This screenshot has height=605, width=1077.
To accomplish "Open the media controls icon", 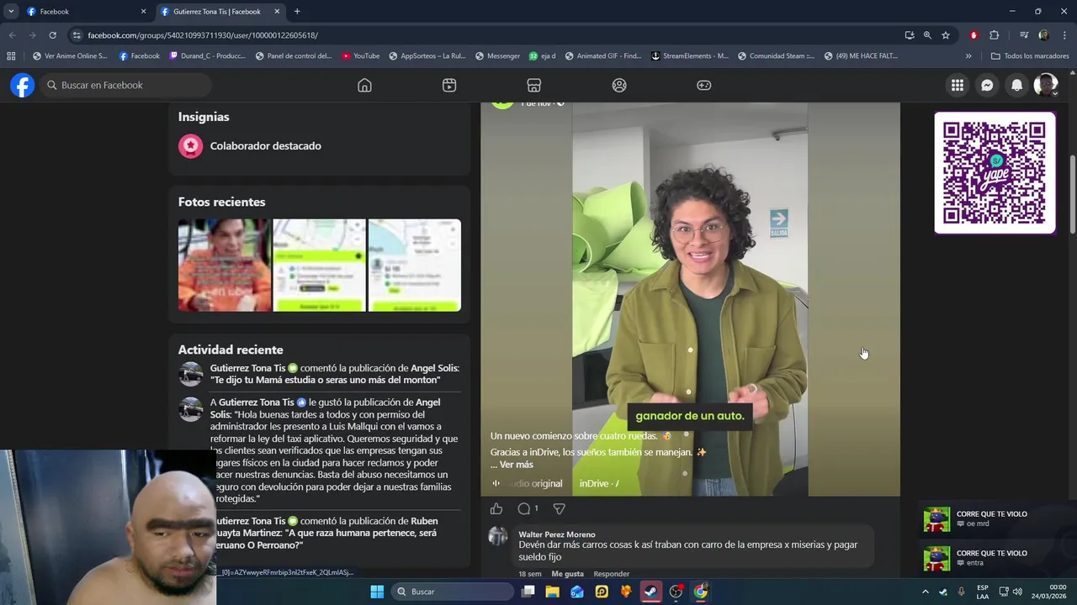I will click(1024, 35).
